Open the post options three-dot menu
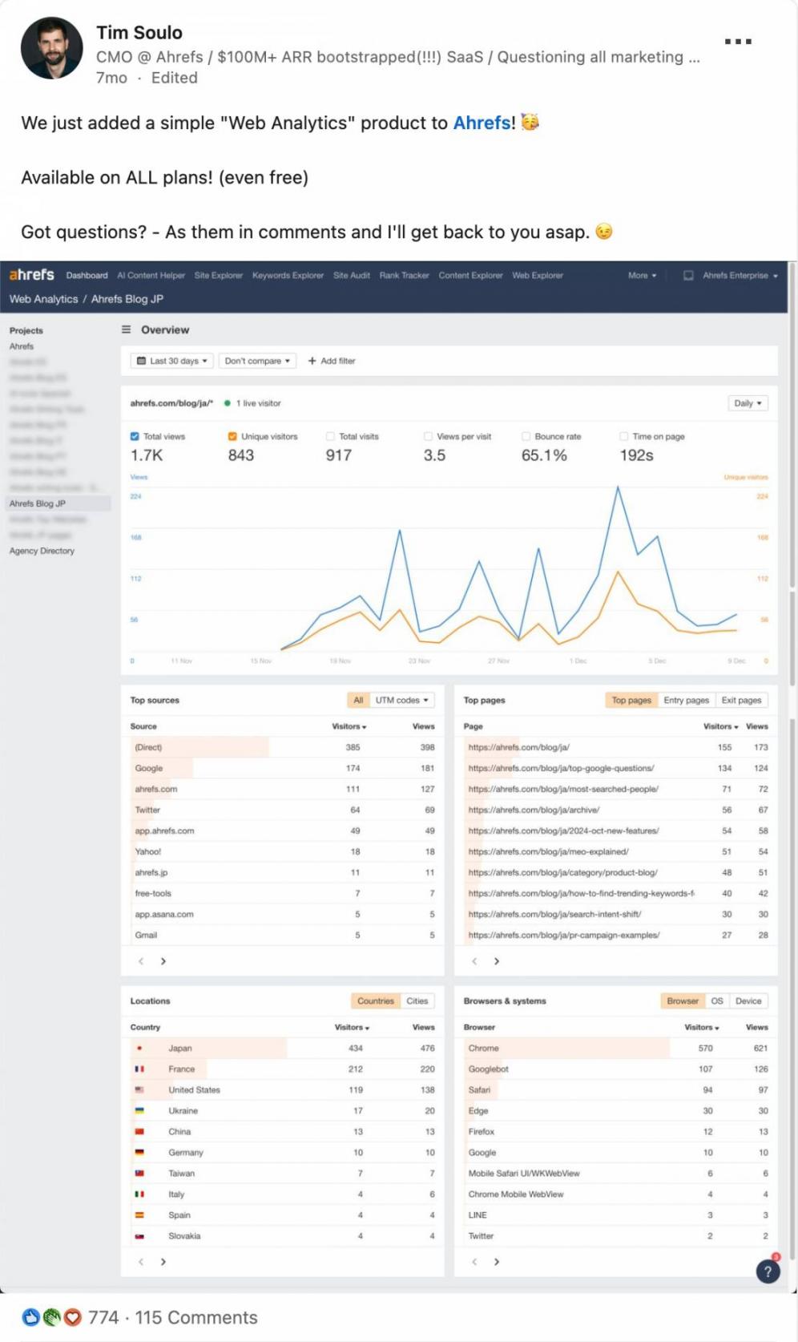Screen dimensions: 798x1342 pyautogui.click(x=738, y=41)
